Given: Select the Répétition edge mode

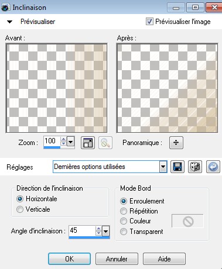Looking at the screenshot, I should (x=124, y=211).
